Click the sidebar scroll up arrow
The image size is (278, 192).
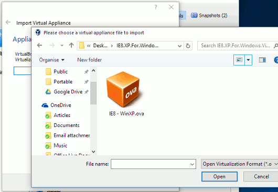93,71
